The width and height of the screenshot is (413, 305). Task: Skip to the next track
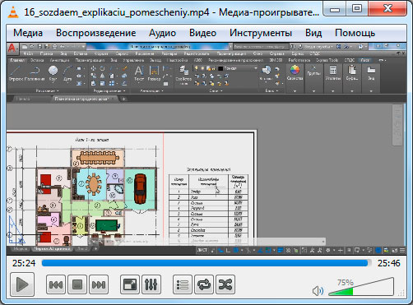pos(99,284)
